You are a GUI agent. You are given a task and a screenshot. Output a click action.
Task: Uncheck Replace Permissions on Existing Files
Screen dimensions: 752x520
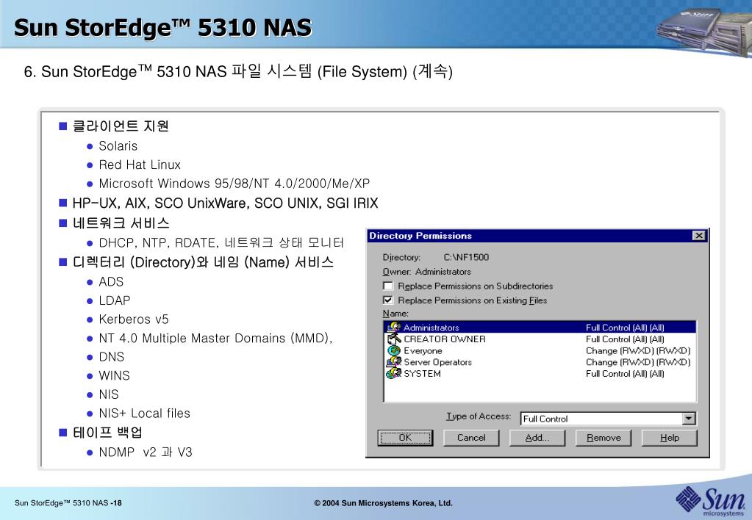point(388,300)
